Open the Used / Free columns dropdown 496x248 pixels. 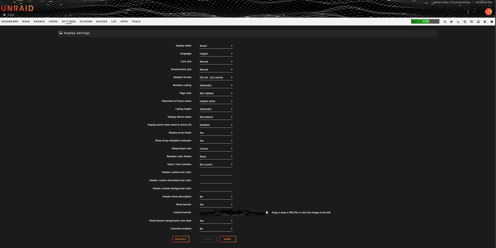point(216,165)
